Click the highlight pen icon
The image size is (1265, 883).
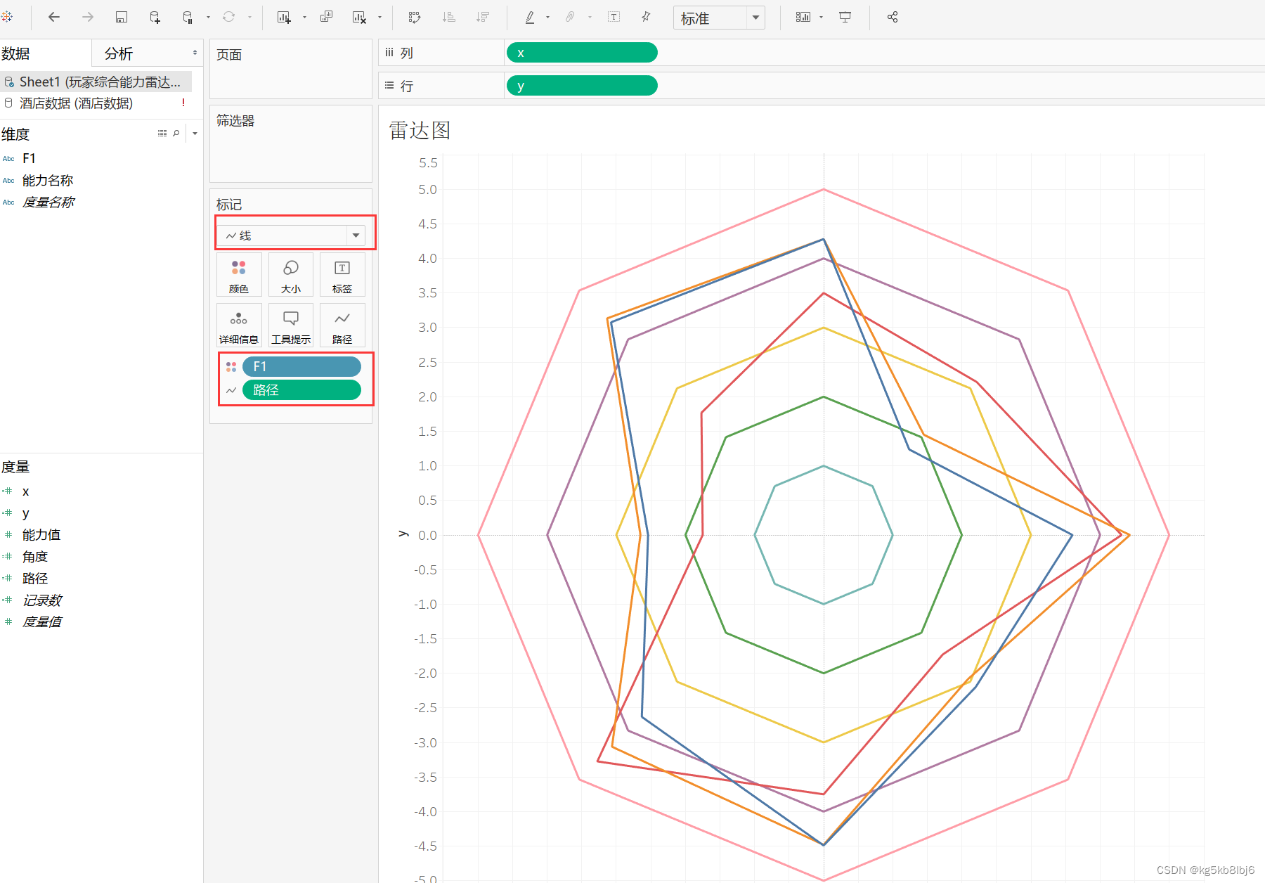point(530,17)
